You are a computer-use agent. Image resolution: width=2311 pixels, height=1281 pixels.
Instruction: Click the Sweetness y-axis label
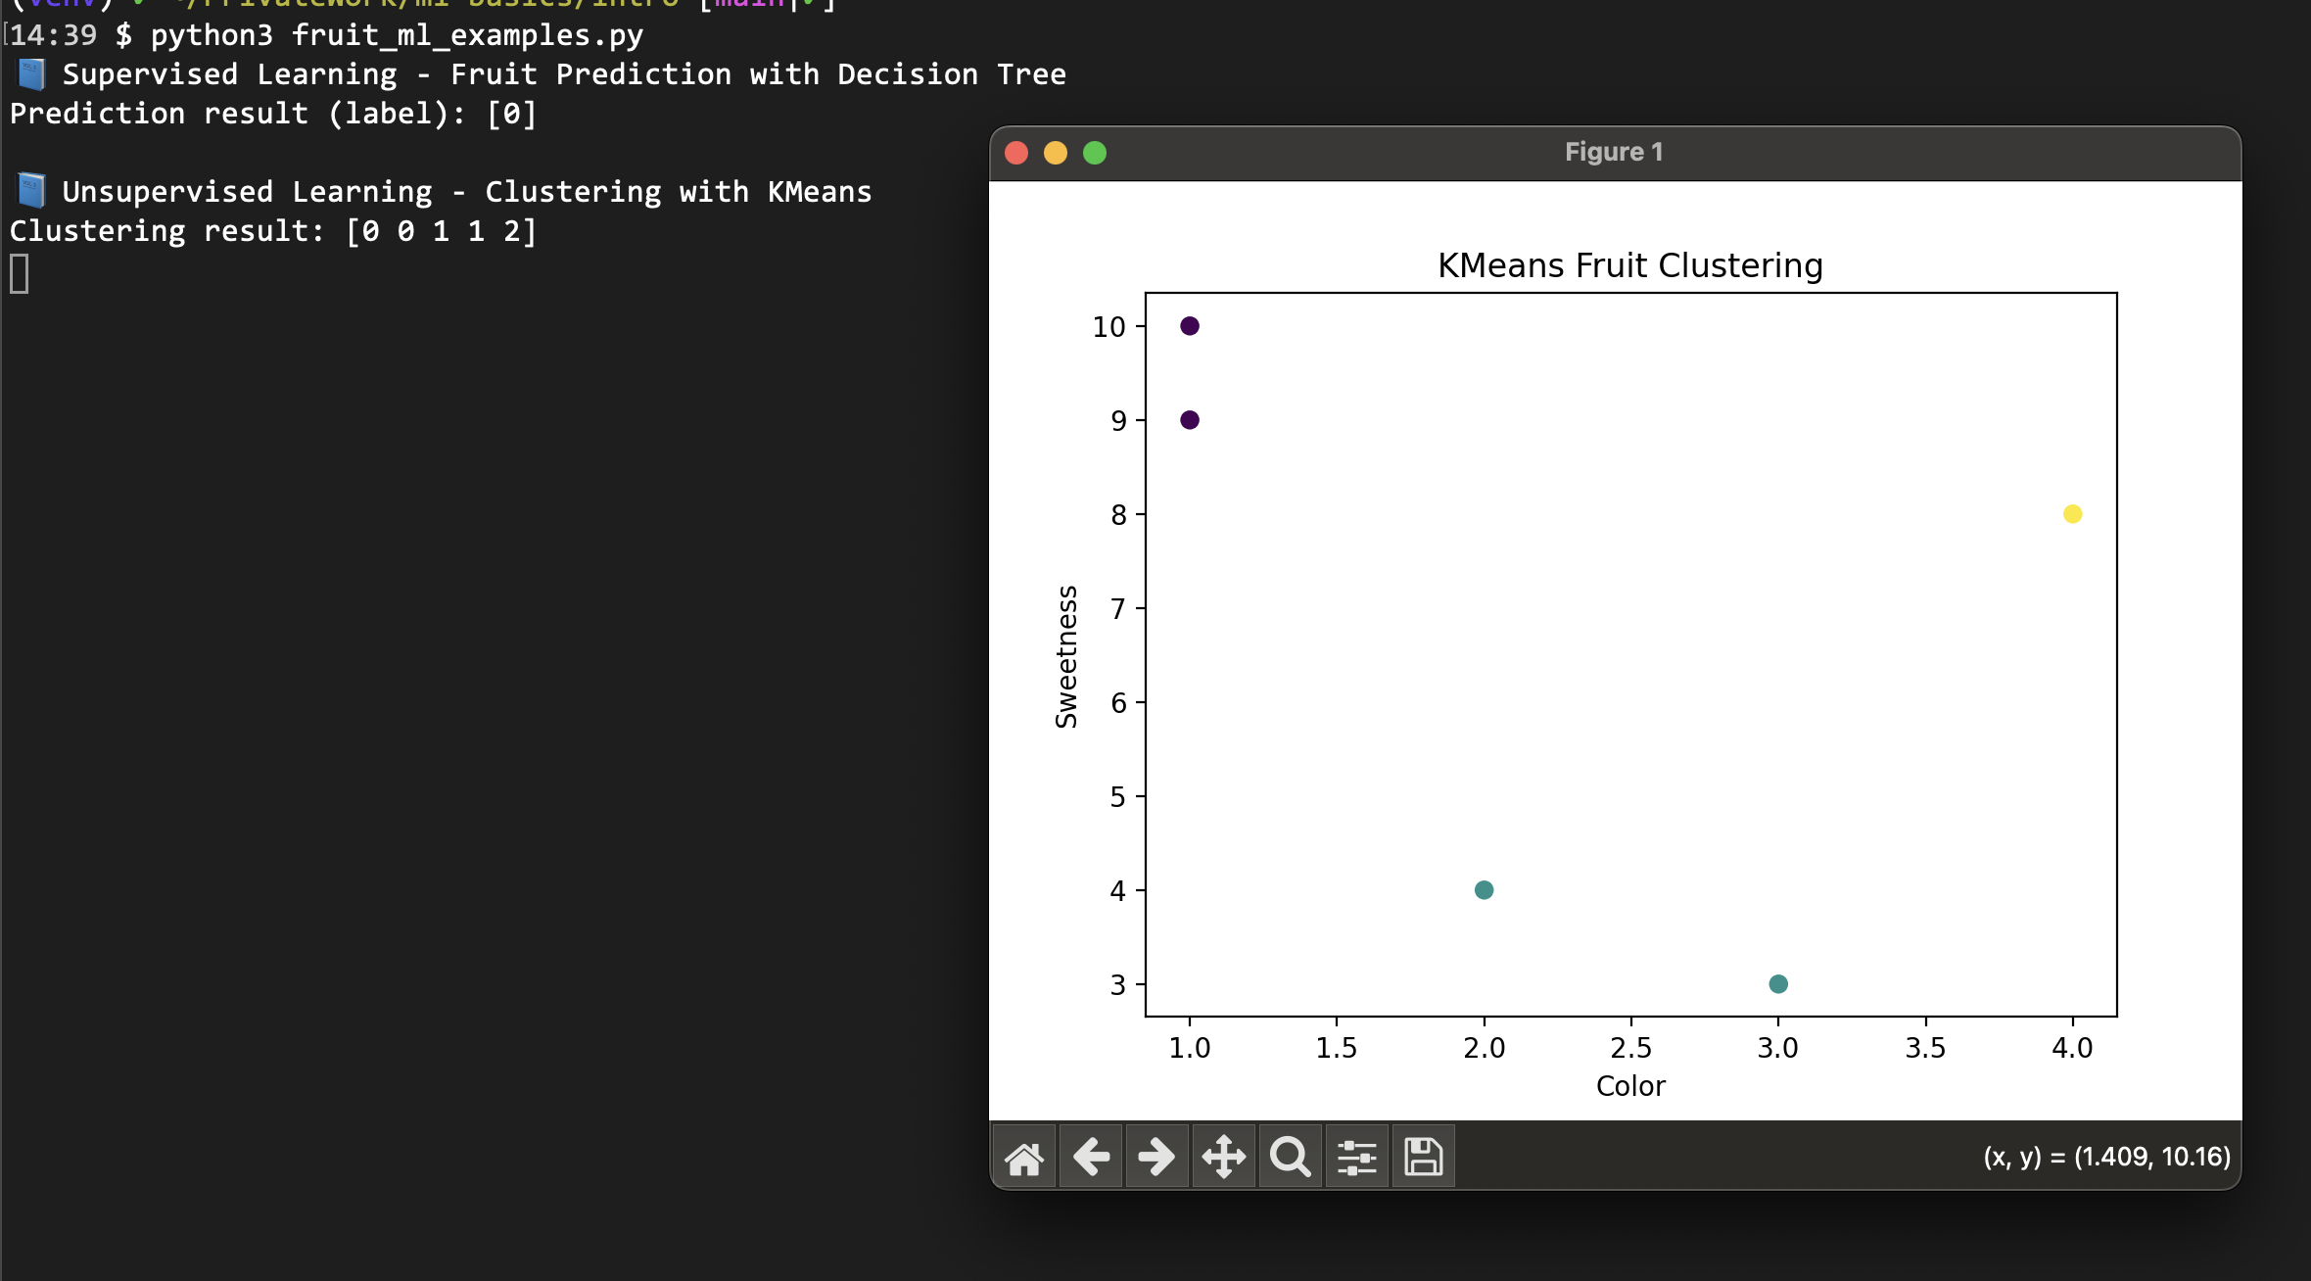(x=1066, y=656)
